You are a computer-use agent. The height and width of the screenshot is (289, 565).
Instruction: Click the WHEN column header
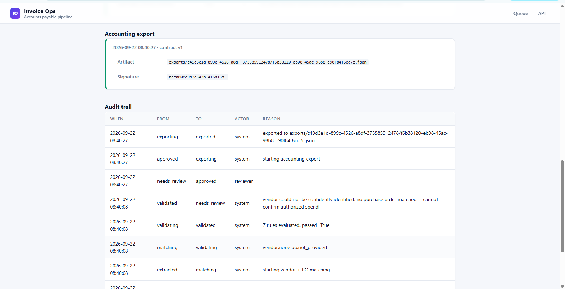click(x=117, y=119)
